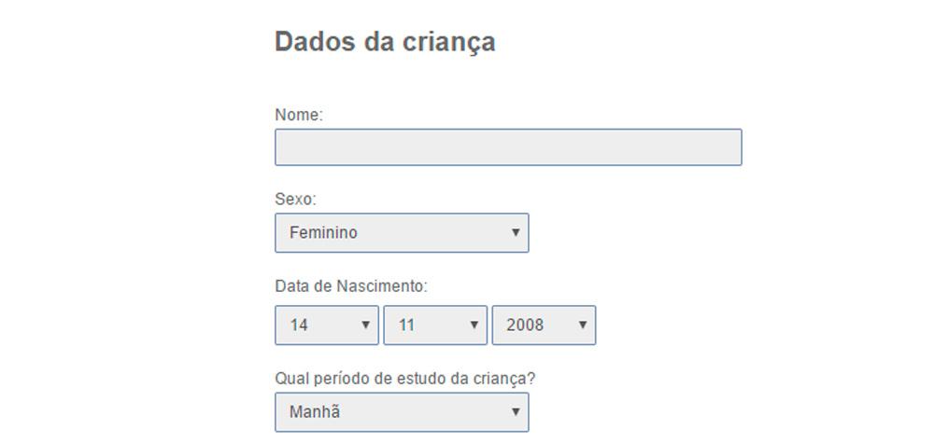934x443 pixels.
Task: Click the arrow of the year selector
Action: pos(582,325)
